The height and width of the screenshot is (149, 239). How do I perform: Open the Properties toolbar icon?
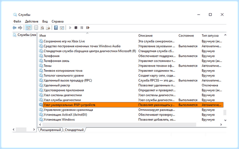tap(36, 28)
